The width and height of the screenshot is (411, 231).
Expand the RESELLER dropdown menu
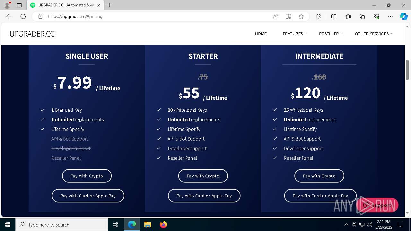[331, 34]
